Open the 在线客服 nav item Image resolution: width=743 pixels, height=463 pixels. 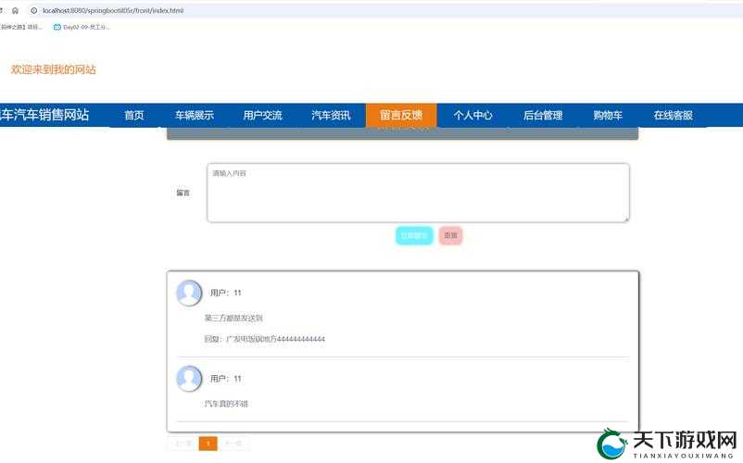coord(673,115)
